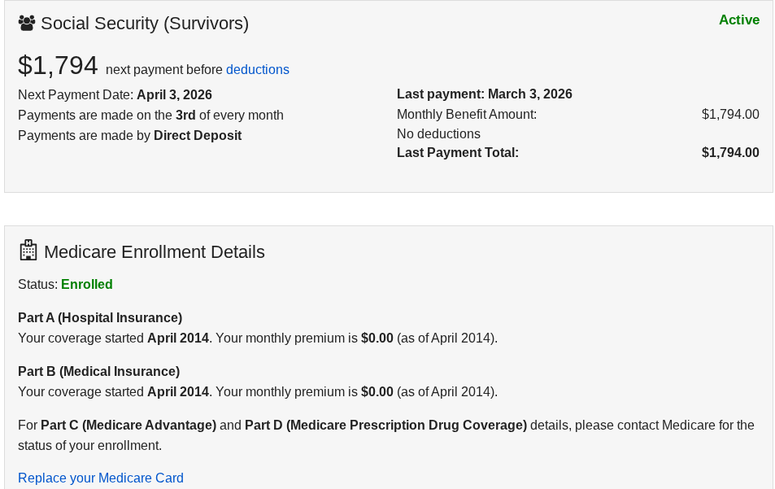Click the Last payment: March 3, 2026 header
The height and width of the screenshot is (489, 775).
pyautogui.click(x=484, y=94)
